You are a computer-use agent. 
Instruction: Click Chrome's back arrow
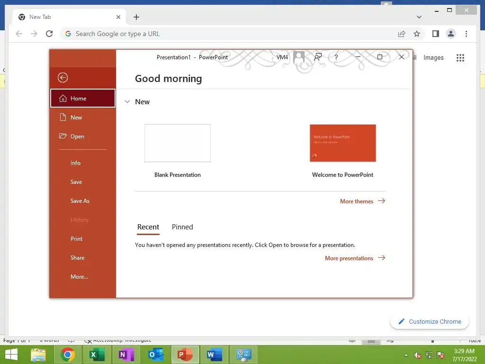click(19, 34)
